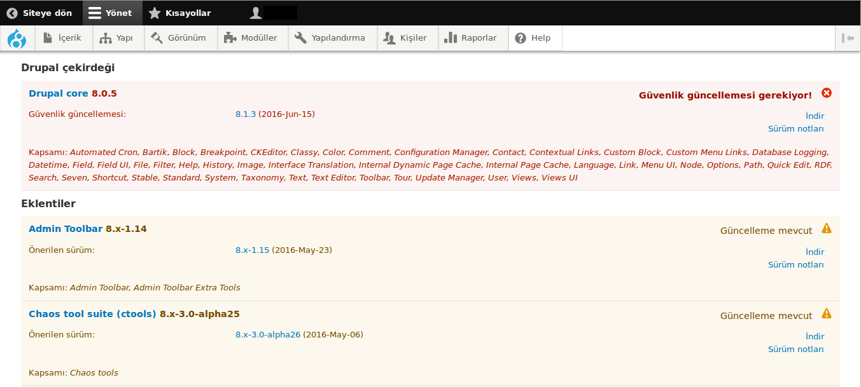
Task: Open Sürüm notları for Admin Toolbar
Action: coord(796,265)
